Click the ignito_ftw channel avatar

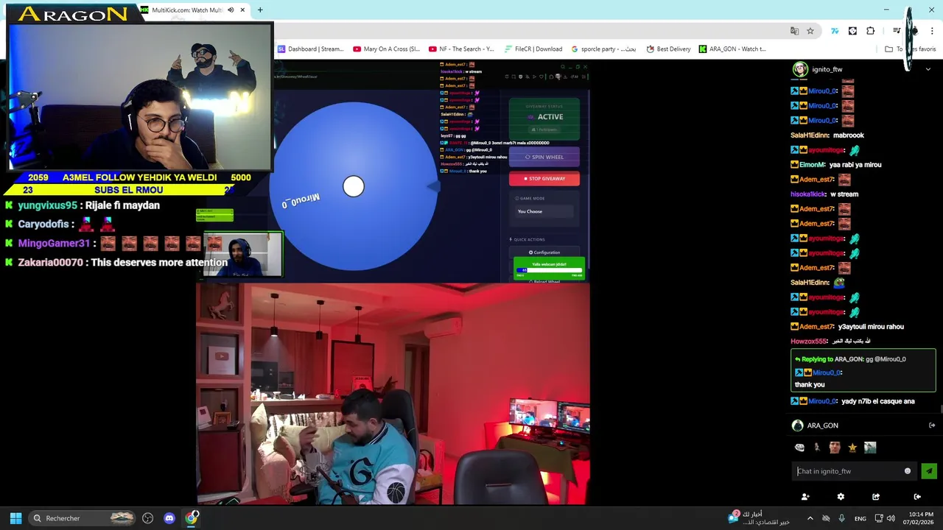click(x=800, y=69)
